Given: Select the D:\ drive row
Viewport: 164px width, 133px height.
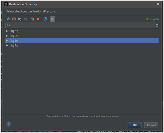Looking at the screenshot, I should click(82, 36).
